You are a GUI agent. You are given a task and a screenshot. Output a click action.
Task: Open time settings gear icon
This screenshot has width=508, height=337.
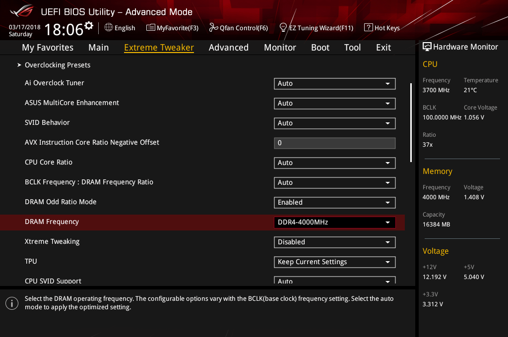[x=89, y=25]
